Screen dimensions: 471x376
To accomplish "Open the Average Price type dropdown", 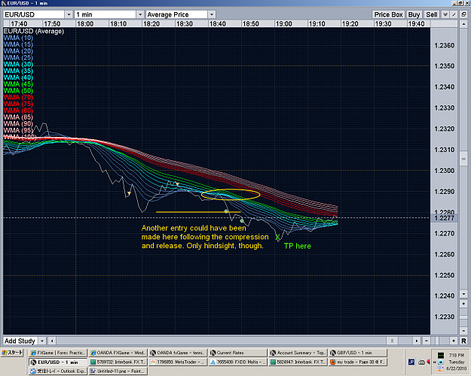I will tap(212, 14).
